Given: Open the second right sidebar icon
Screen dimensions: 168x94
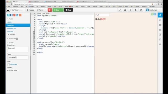Looking at the screenshot, I should click(160, 20).
